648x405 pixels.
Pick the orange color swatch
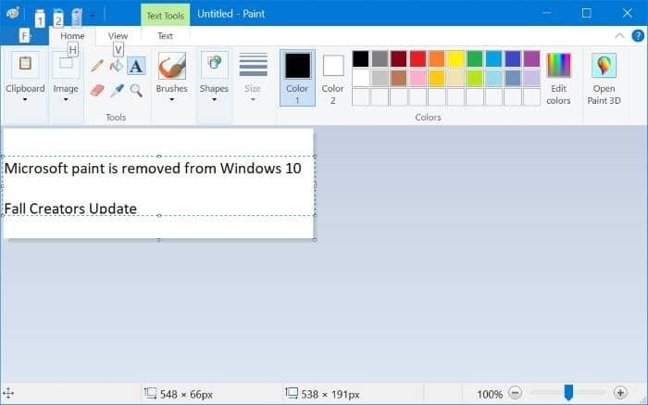[x=437, y=58]
